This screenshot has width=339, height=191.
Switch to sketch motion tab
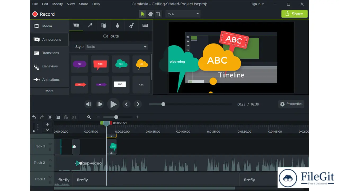[131, 25]
